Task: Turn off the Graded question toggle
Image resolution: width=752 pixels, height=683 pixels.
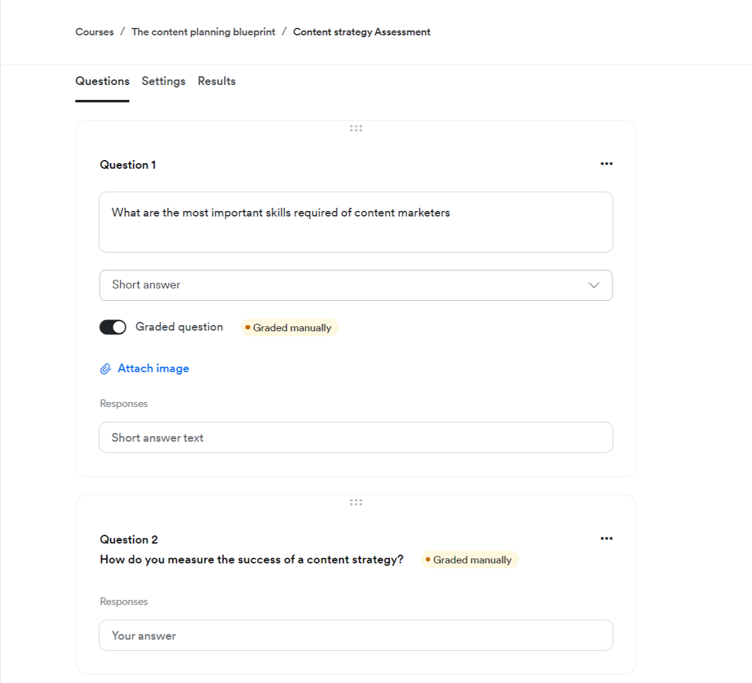Action: point(113,327)
